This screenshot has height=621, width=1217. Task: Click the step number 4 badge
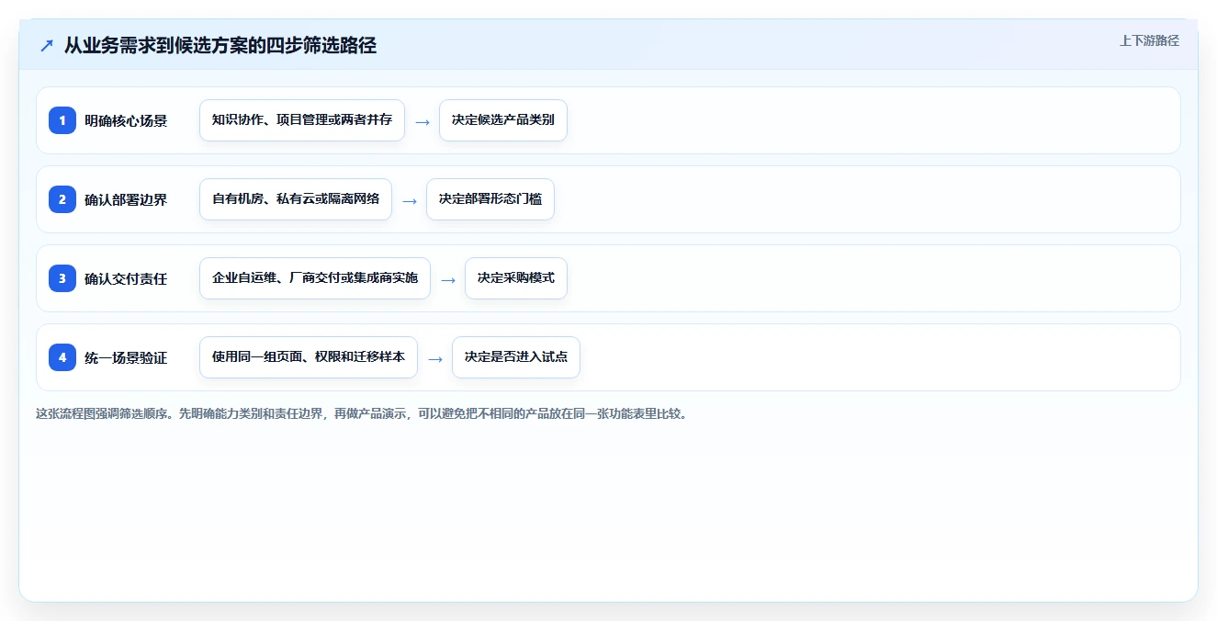(62, 357)
